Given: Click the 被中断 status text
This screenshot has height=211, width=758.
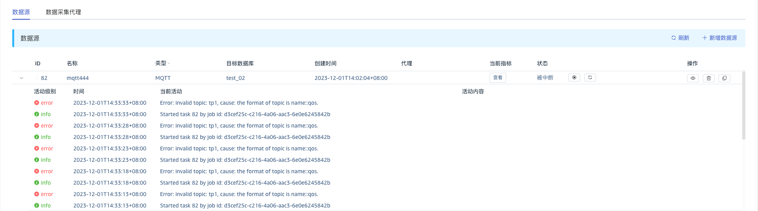Looking at the screenshot, I should pyautogui.click(x=545, y=78).
